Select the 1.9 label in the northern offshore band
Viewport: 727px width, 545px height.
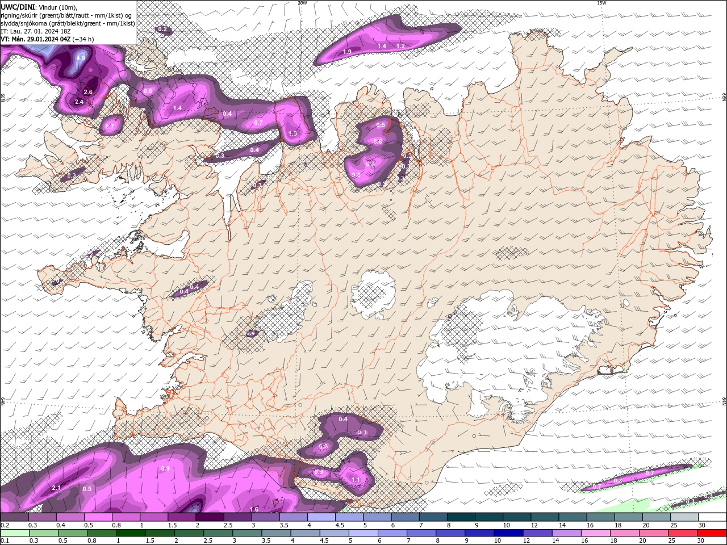tap(347, 52)
